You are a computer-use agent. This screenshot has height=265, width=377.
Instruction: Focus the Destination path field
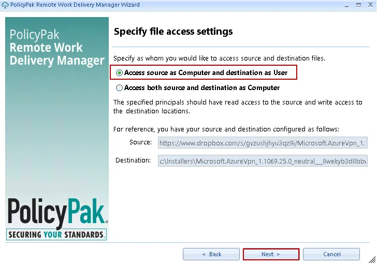pos(262,161)
